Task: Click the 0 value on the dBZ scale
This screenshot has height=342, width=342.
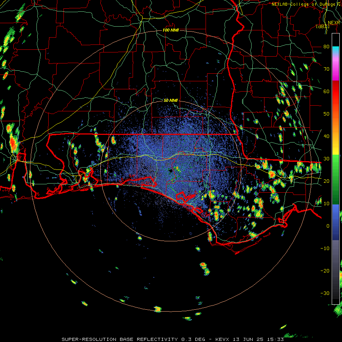Action: pyautogui.click(x=328, y=226)
